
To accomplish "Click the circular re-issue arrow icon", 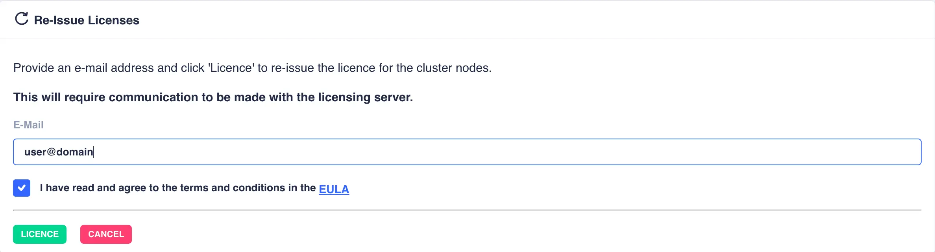I will (22, 19).
